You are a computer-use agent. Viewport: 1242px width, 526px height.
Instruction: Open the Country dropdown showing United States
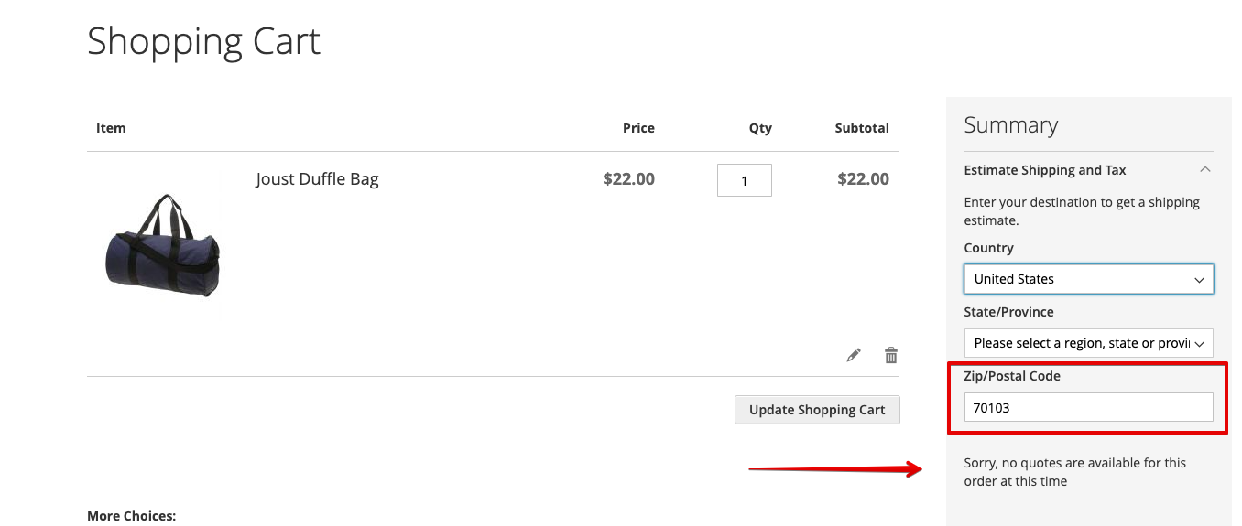tap(1088, 279)
